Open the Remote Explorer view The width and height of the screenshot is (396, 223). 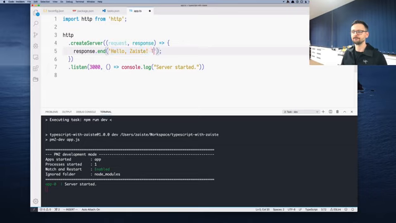(x=36, y=57)
